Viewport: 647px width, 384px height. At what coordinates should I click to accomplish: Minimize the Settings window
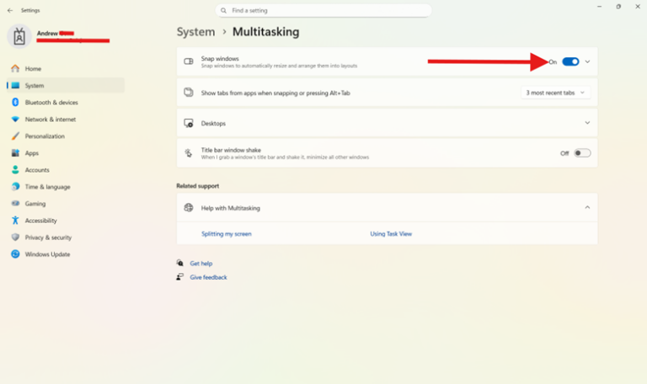[x=599, y=7]
